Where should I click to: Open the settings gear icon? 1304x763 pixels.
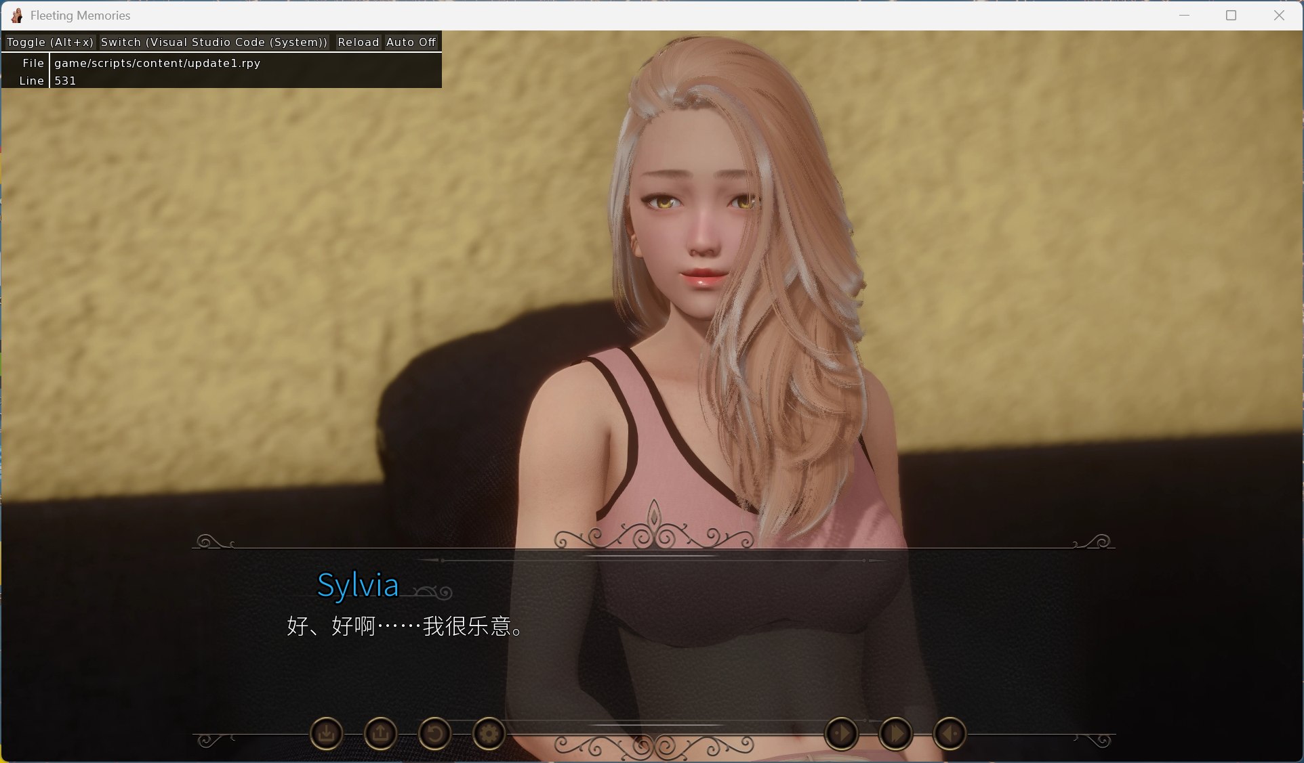(489, 733)
